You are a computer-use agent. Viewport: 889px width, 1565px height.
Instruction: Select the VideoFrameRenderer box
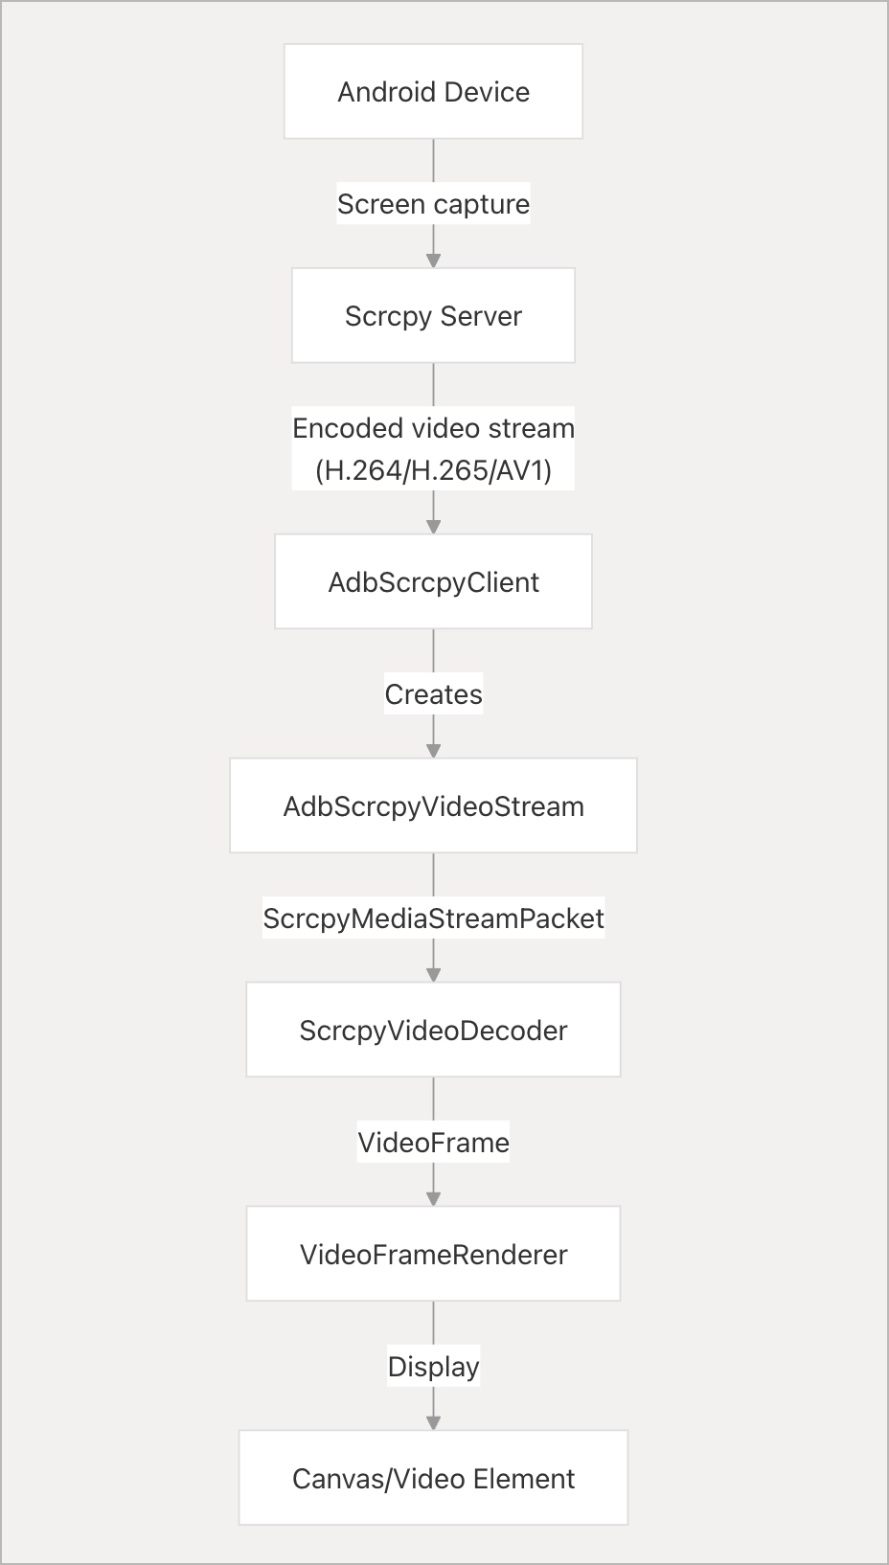click(433, 1255)
